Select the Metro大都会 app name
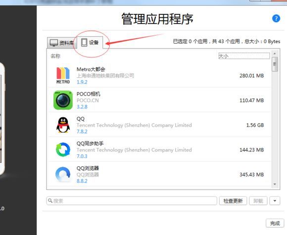The width and height of the screenshot is (287, 235). pyautogui.click(x=91, y=69)
